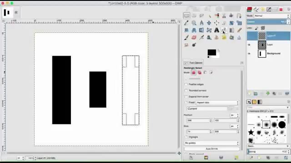This screenshot has width=291, height=163.
Task: Click the Auto Shrink button
Action: click(x=212, y=149)
